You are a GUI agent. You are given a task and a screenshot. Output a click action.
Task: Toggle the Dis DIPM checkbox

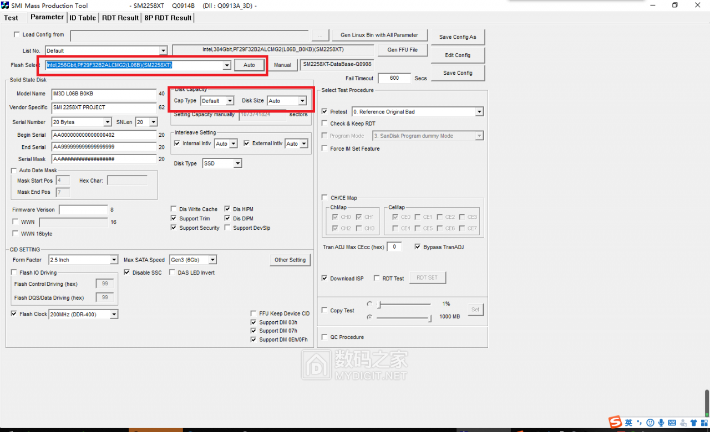(227, 218)
